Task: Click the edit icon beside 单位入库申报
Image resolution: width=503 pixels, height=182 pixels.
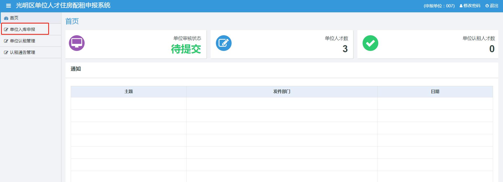Action: pos(6,30)
